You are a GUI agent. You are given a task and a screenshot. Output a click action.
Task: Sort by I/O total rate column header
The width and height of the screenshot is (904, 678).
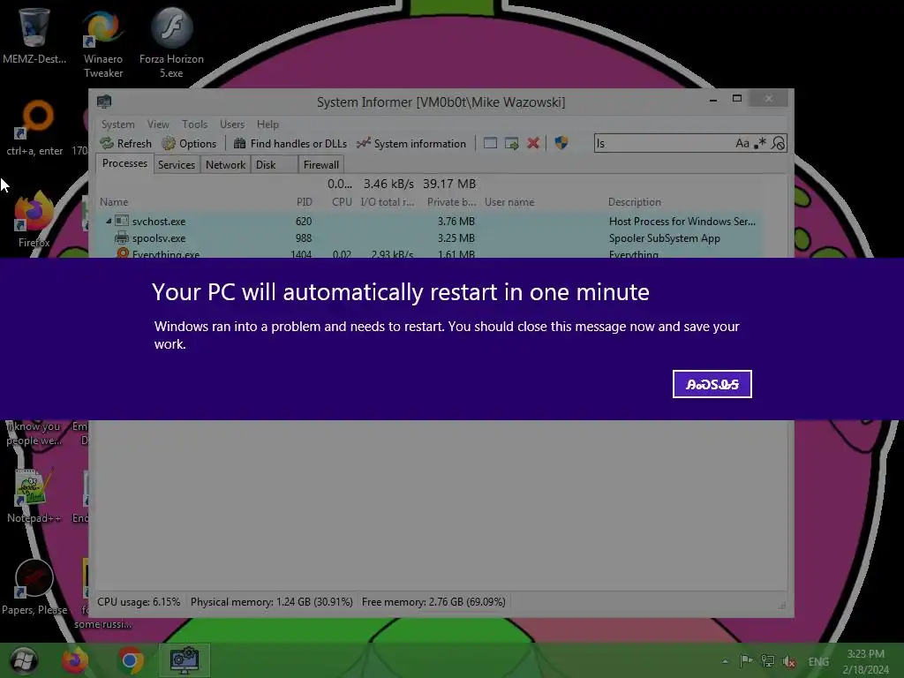pos(387,202)
